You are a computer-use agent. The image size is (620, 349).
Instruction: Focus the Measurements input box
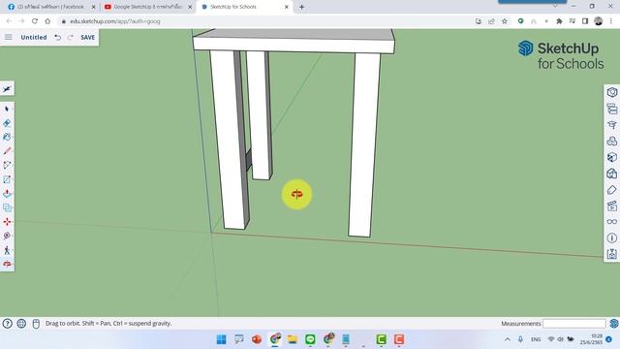tap(573, 324)
